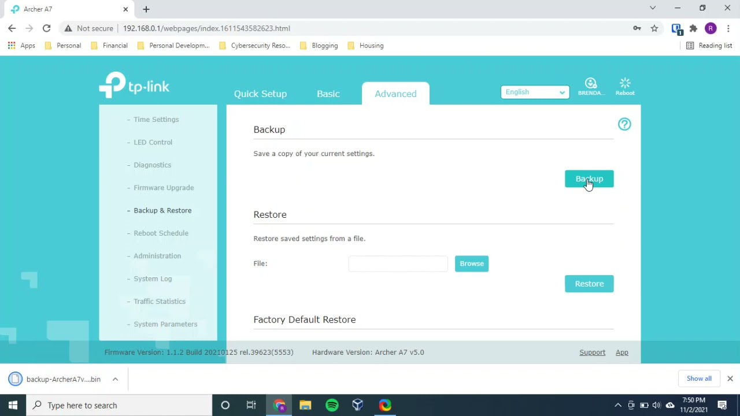Open the Blogging bookmarks folder
This screenshot has width=740, height=416.
[x=319, y=46]
